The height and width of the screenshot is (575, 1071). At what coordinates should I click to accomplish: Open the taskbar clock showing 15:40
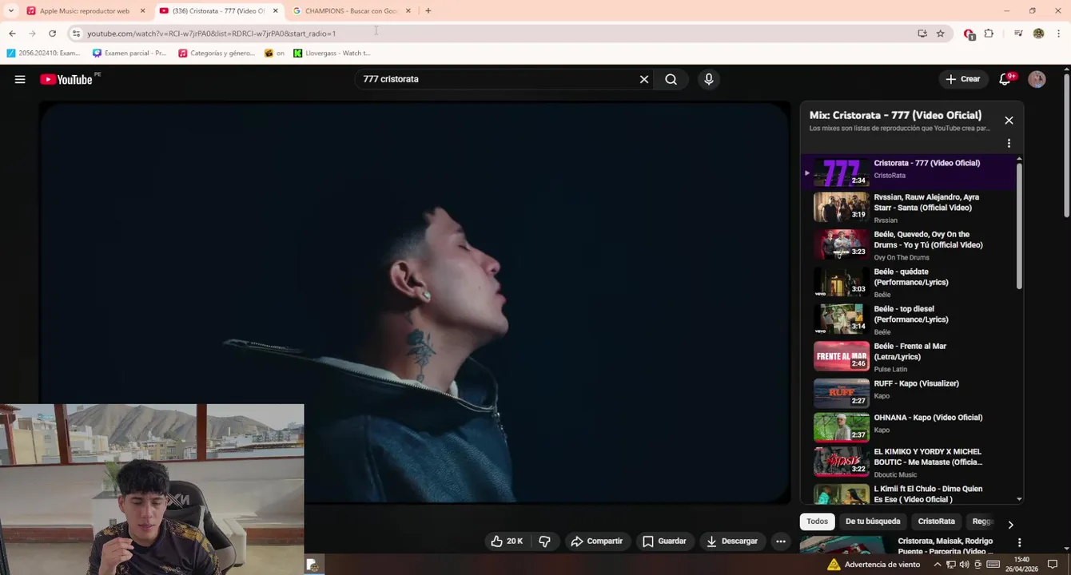pos(1021,564)
